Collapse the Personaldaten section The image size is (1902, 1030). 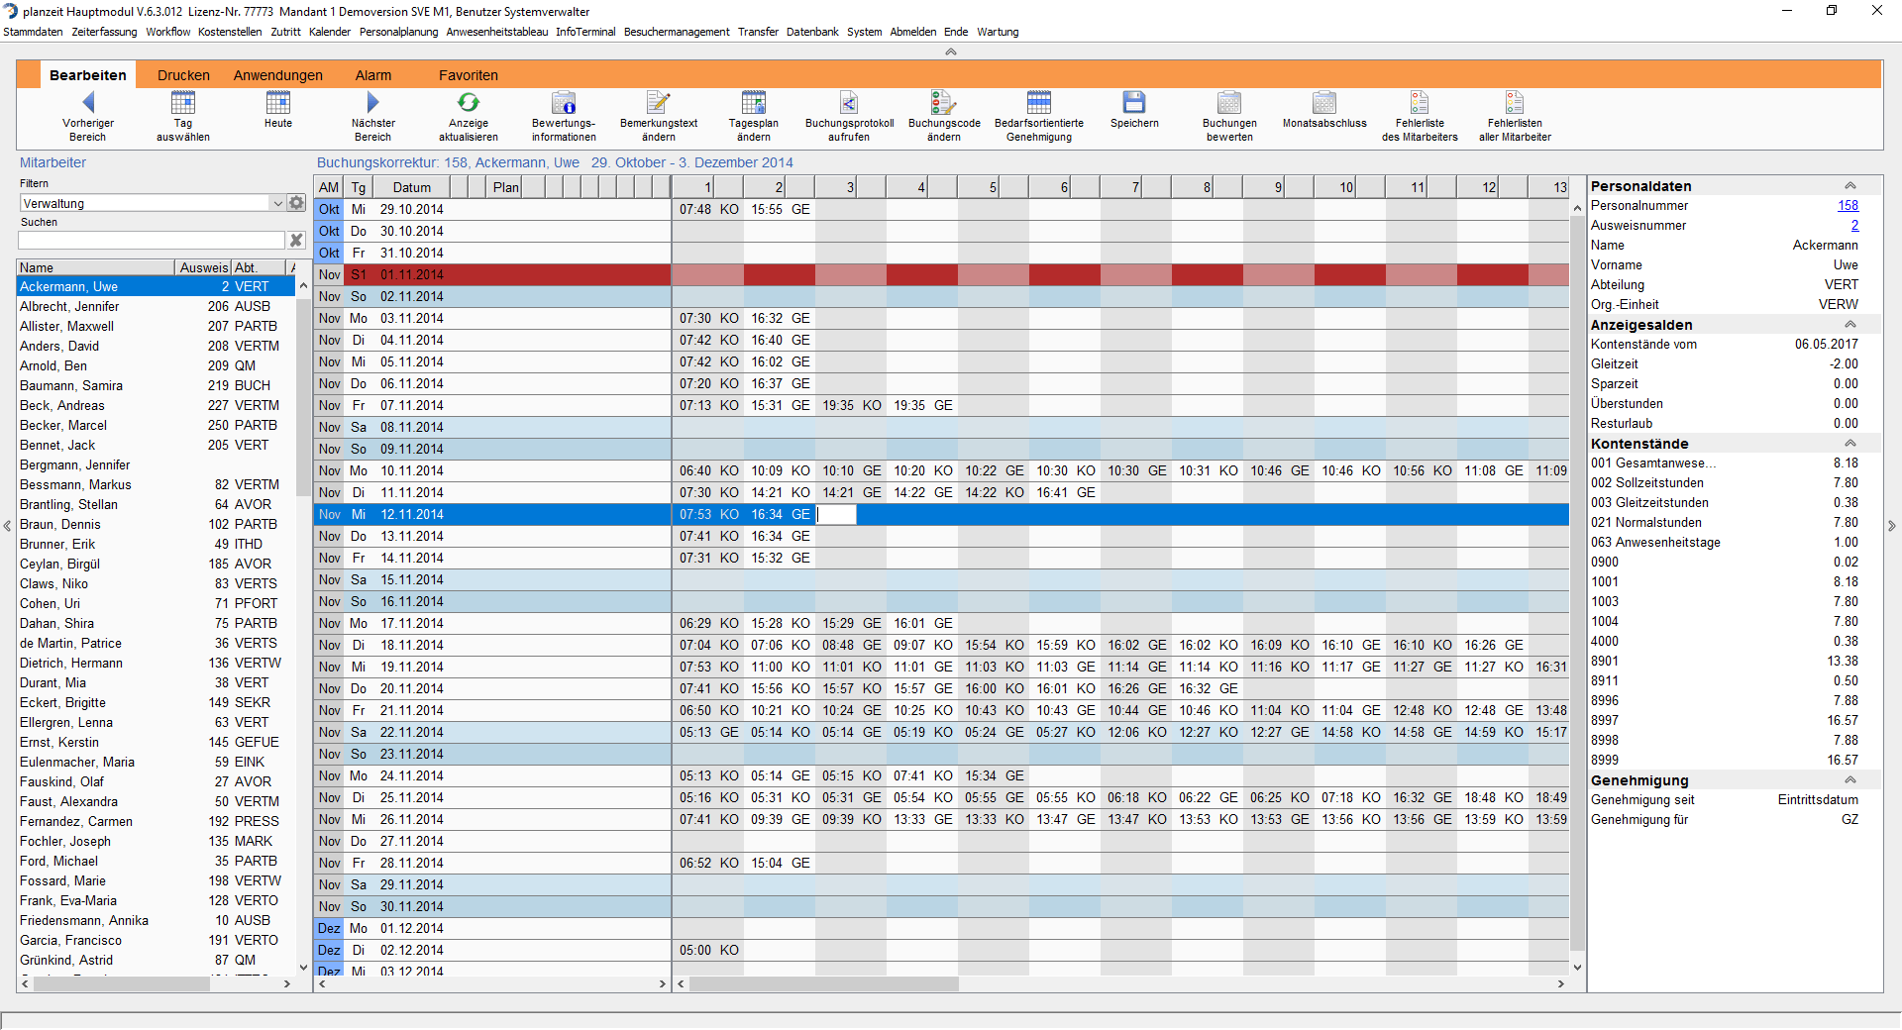(1849, 186)
